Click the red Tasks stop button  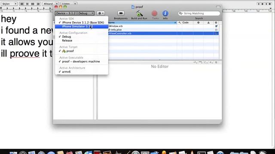tap(155, 13)
